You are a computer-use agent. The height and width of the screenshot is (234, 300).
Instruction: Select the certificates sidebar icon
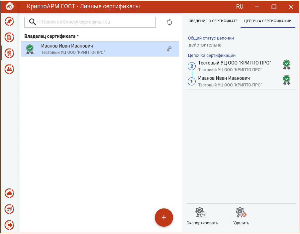point(9,53)
